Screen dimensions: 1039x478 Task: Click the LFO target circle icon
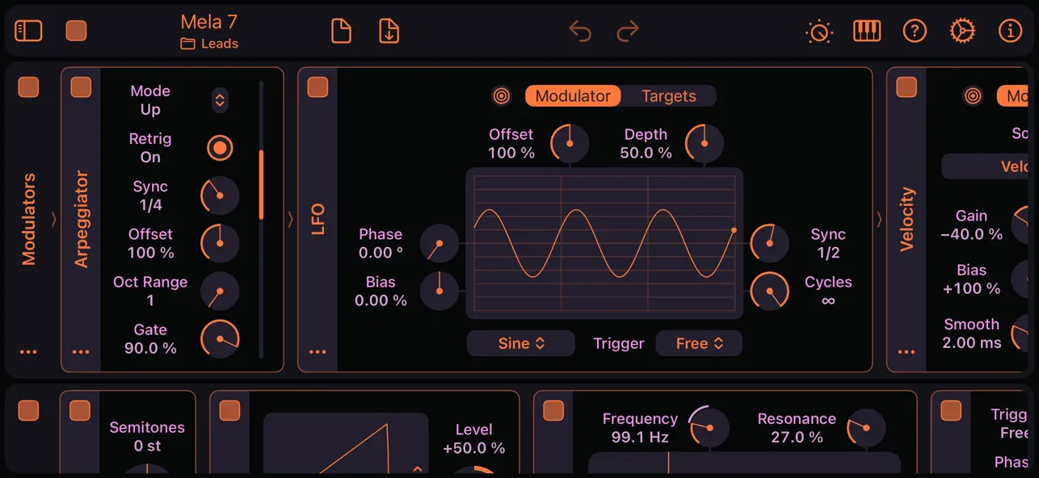pos(502,96)
